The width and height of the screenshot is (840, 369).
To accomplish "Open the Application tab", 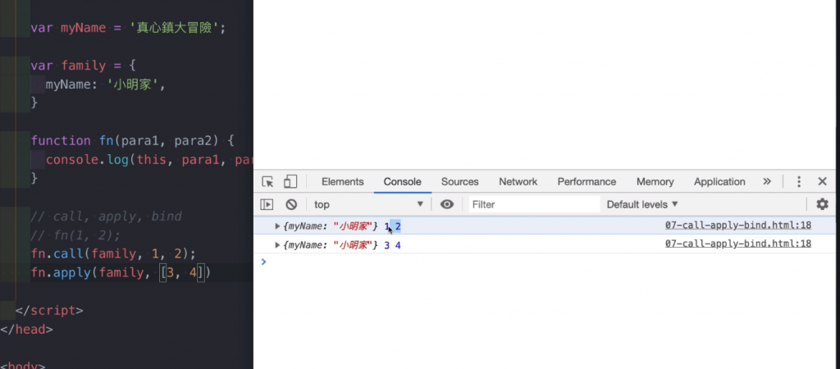I will click(x=719, y=181).
